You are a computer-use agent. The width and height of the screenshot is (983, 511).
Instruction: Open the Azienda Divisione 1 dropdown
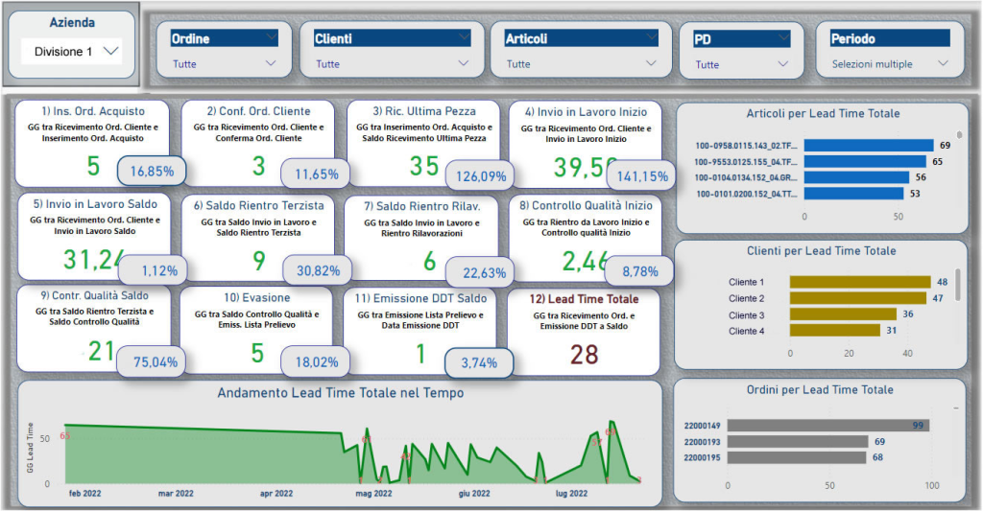pos(110,51)
